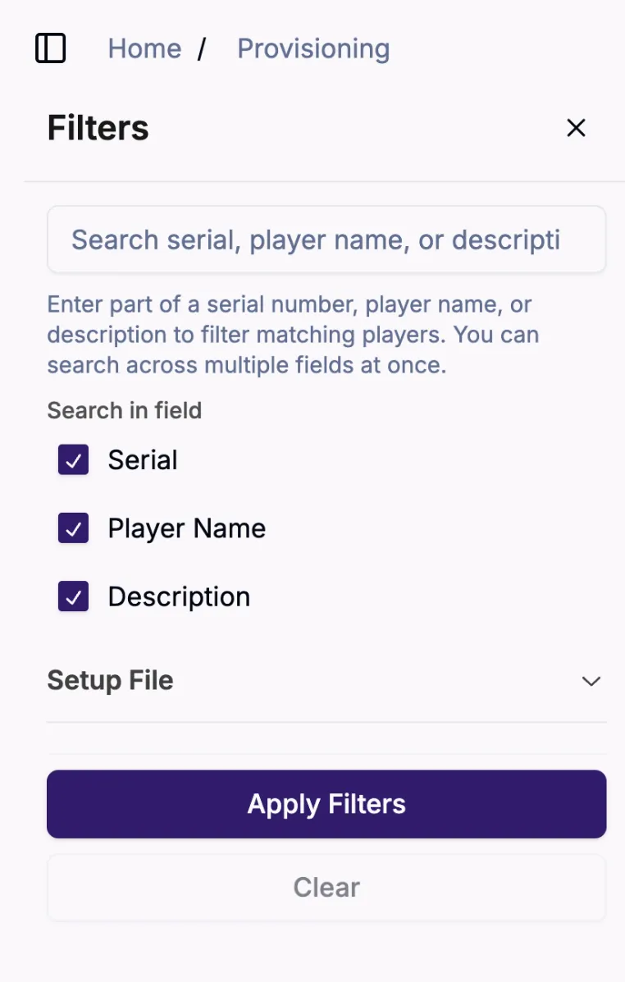Click the Filters panel heading

tap(98, 128)
